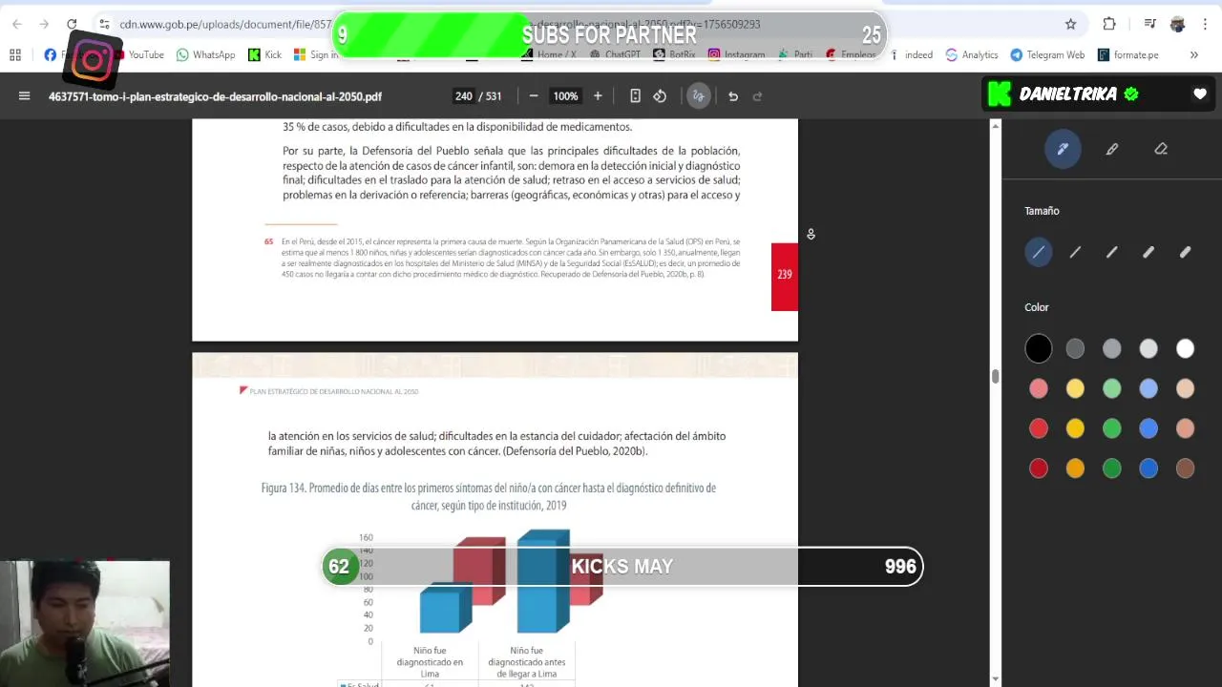Select the eraser tool
The image size is (1222, 687).
click(1161, 149)
